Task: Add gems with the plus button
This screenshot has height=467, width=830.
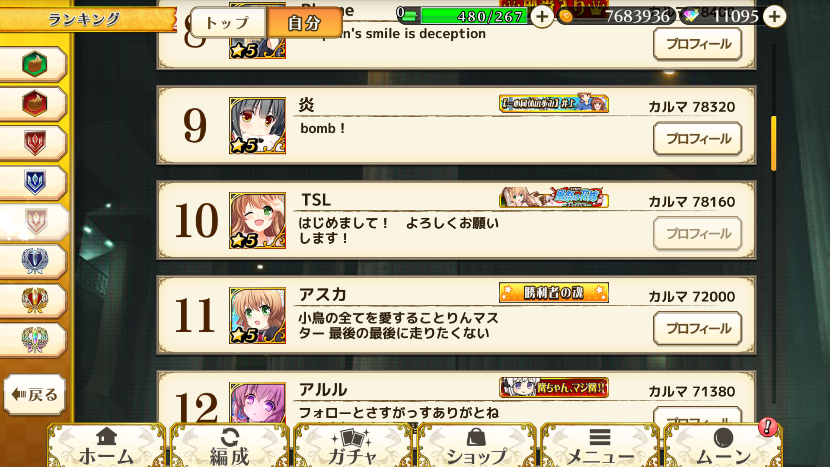Action: click(774, 16)
